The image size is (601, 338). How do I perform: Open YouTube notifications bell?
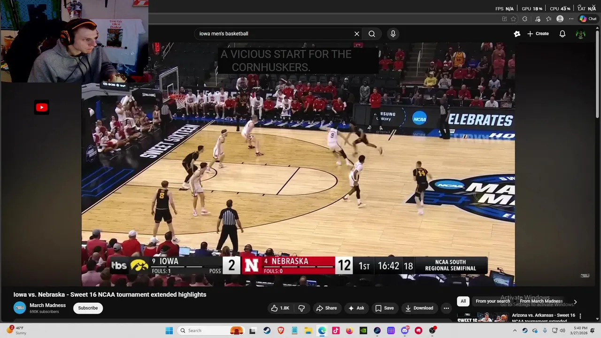point(562,34)
